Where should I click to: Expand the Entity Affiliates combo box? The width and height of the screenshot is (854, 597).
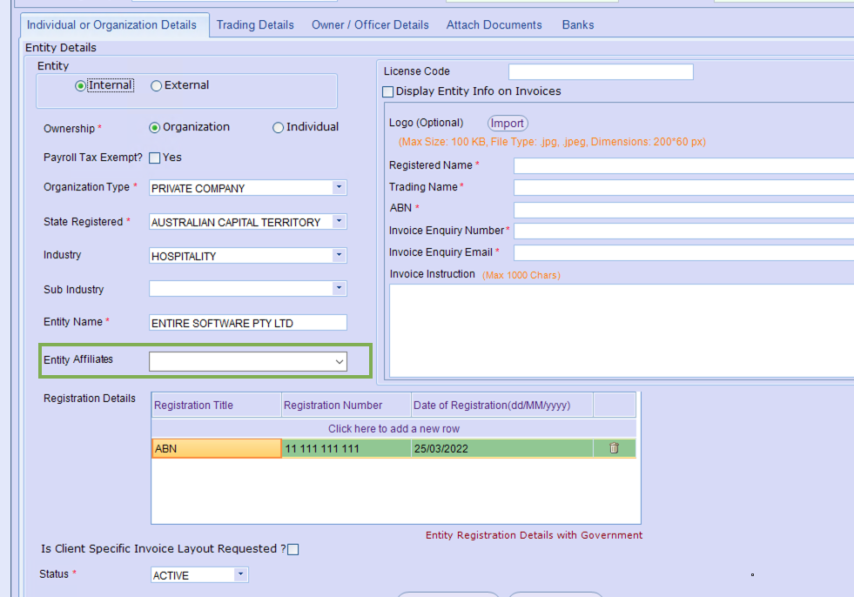pos(340,362)
